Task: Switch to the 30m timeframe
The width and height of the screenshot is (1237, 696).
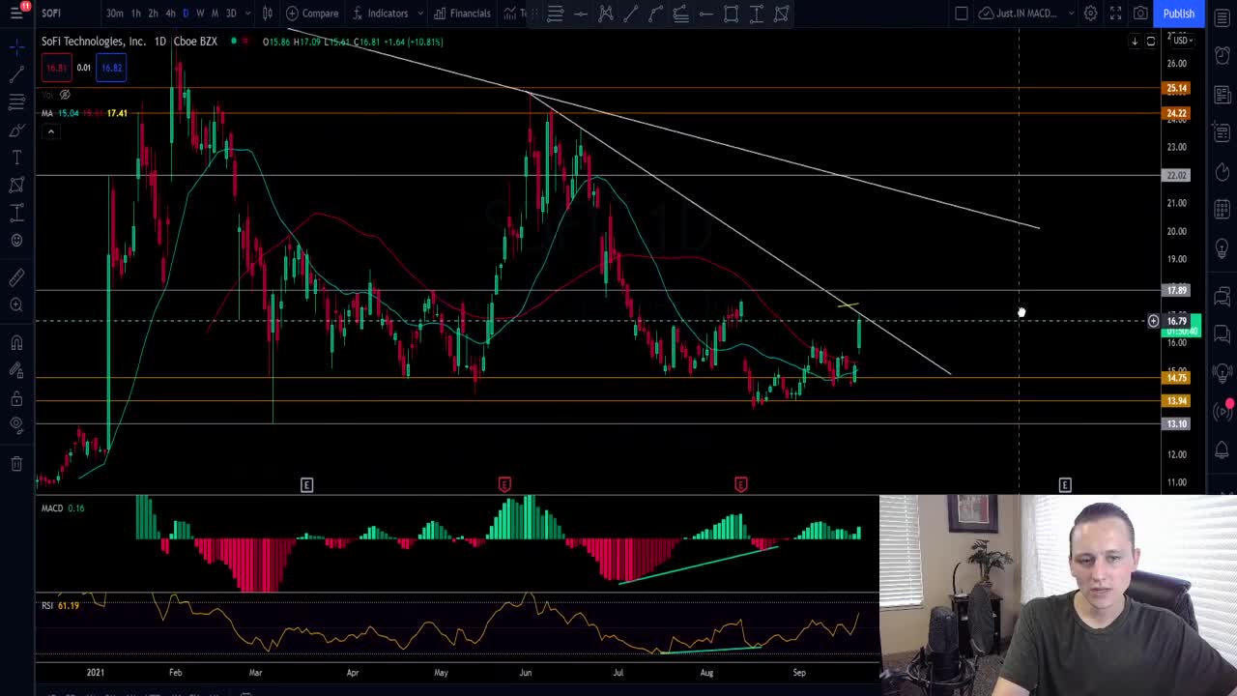Action: pyautogui.click(x=115, y=13)
